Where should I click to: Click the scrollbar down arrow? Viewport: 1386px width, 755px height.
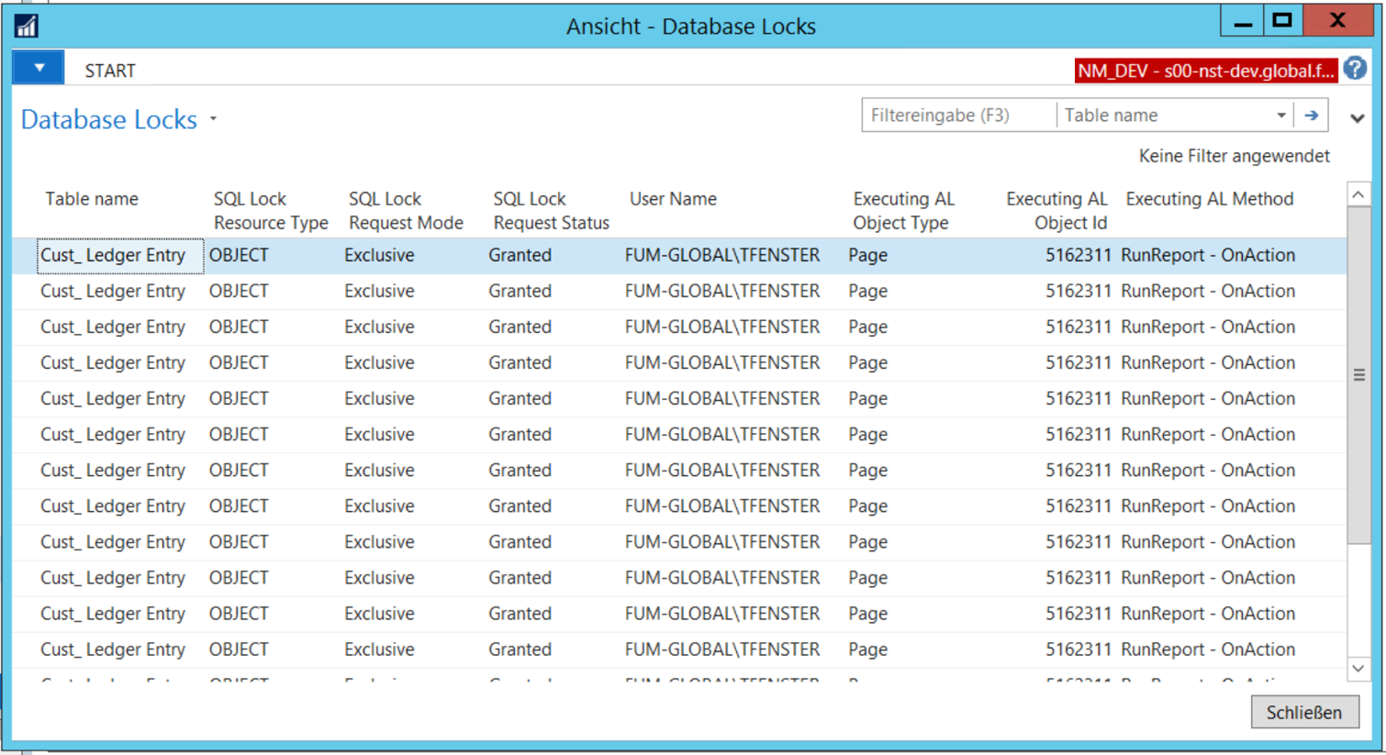click(1358, 669)
